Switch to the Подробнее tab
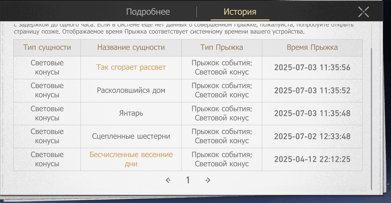 click(149, 12)
